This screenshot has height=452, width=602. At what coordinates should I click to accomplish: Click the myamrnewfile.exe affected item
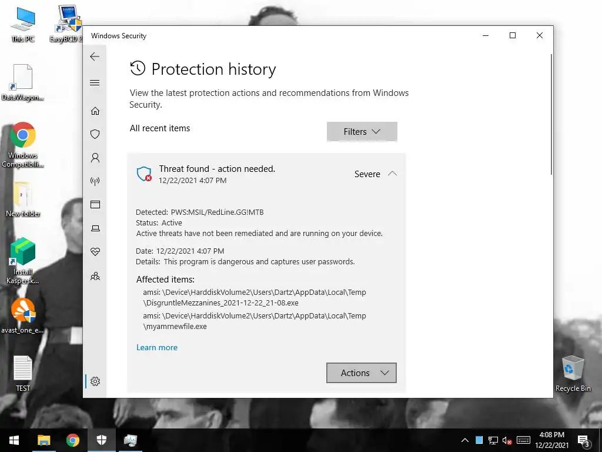(x=255, y=321)
